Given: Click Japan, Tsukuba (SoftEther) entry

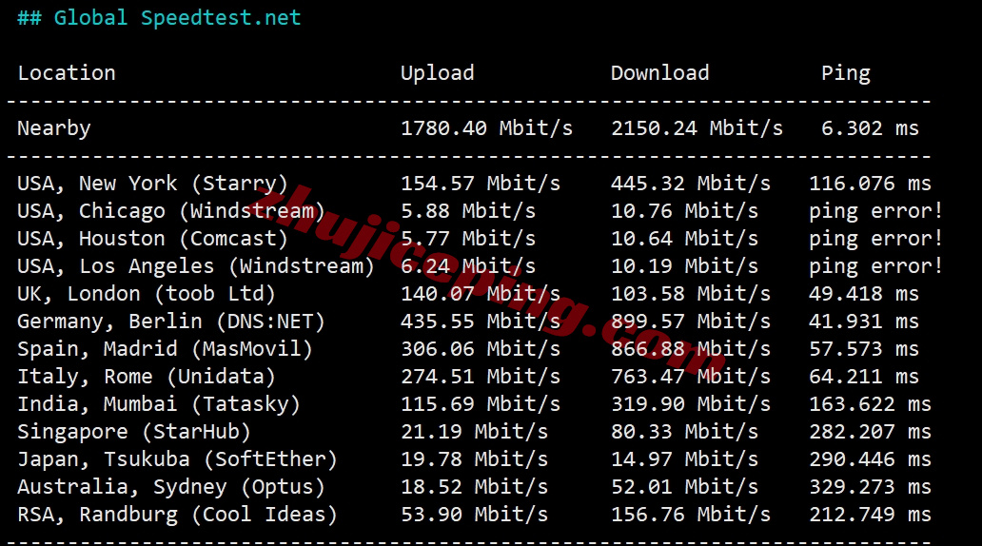Looking at the screenshot, I should pyautogui.click(x=177, y=459).
